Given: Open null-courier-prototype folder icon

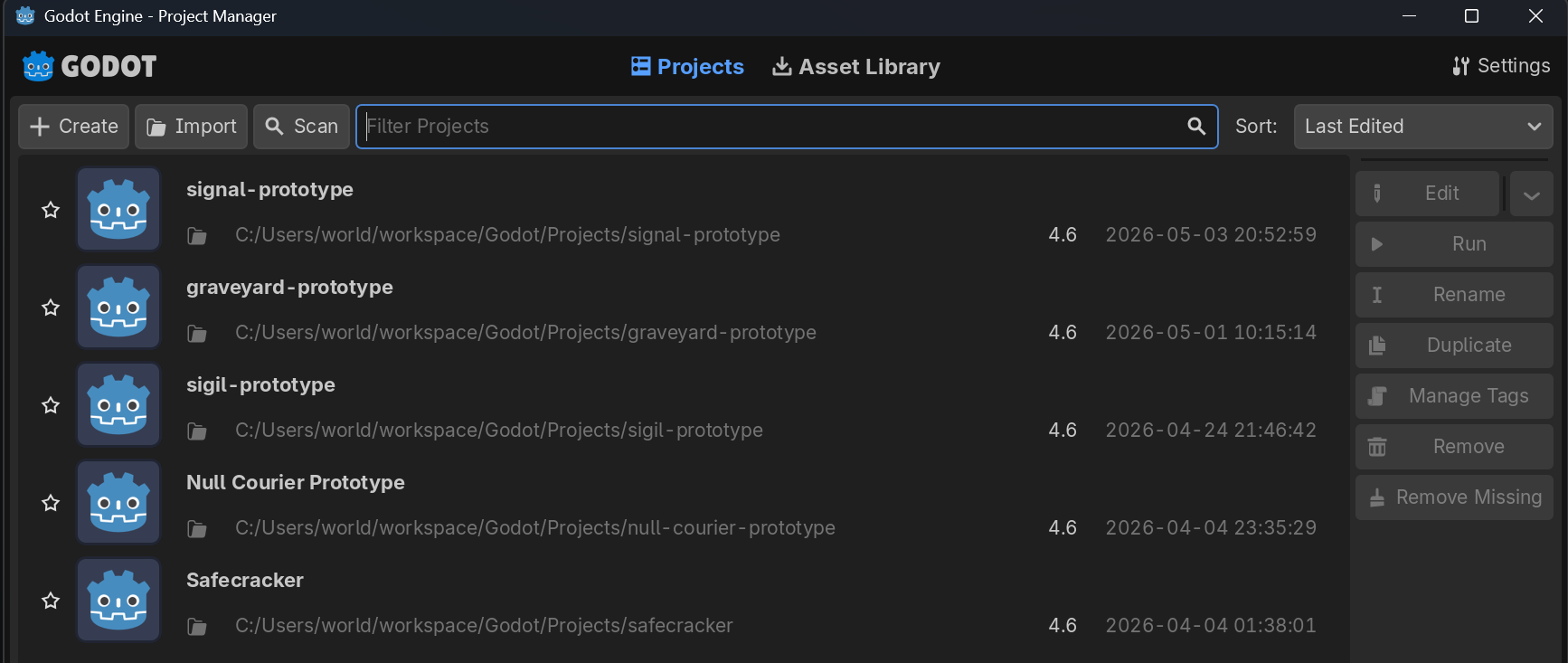Looking at the screenshot, I should coord(197,529).
